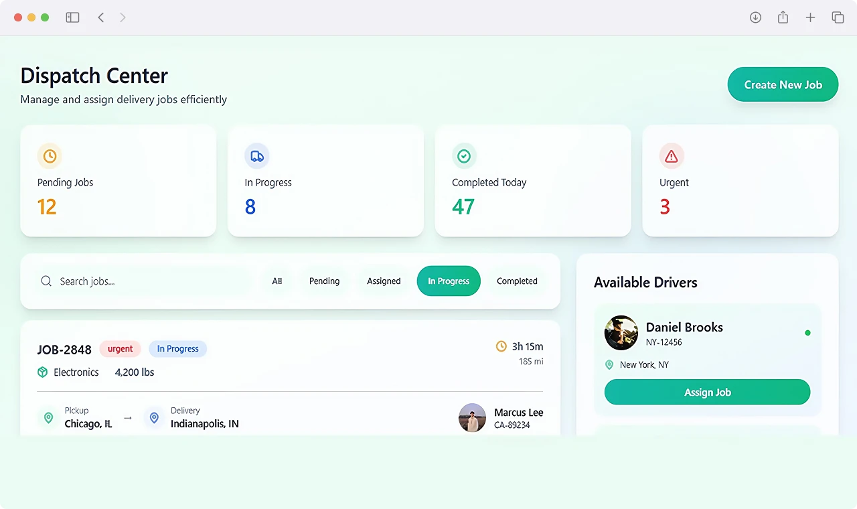Viewport: 857px width, 509px height.
Task: Click the Urgent count 3
Action: [665, 207]
